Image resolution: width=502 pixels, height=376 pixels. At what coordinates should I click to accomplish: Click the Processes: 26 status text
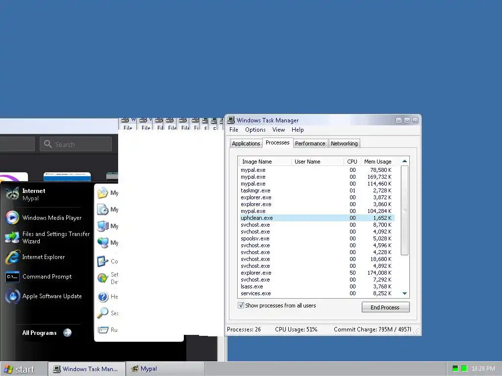244,329
